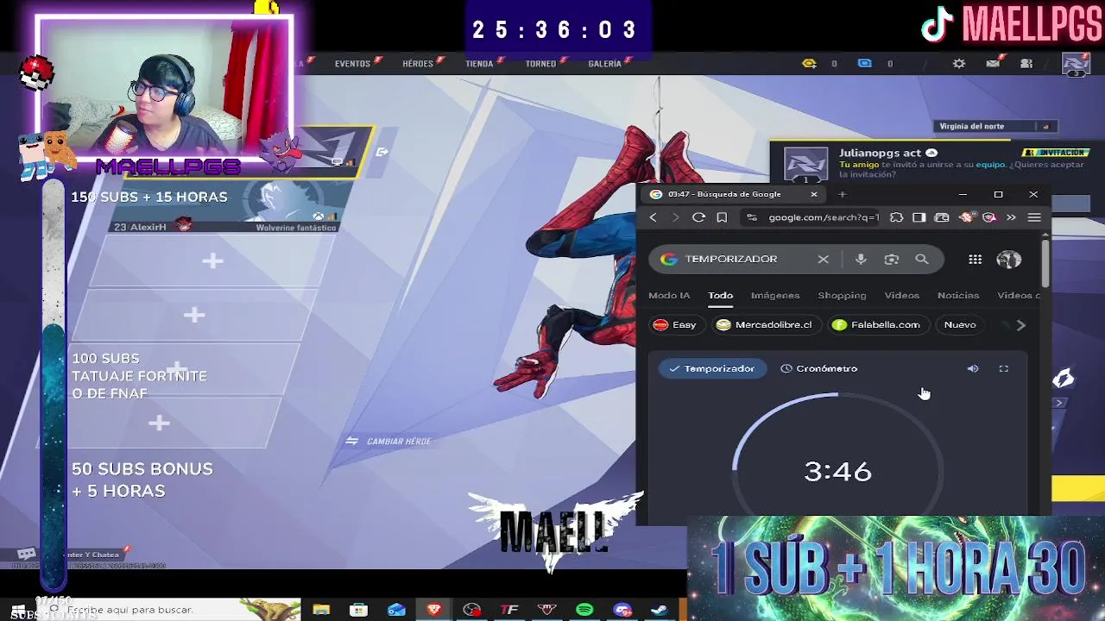The width and height of the screenshot is (1105, 621).
Task: Open File Explorer from taskbar
Action: coord(321,610)
